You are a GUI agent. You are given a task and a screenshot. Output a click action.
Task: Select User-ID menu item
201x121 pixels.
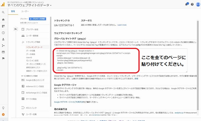coord(29,58)
